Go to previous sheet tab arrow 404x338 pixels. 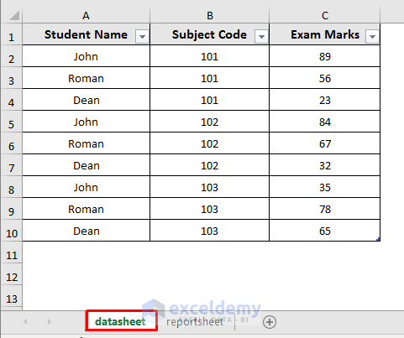[25, 322]
